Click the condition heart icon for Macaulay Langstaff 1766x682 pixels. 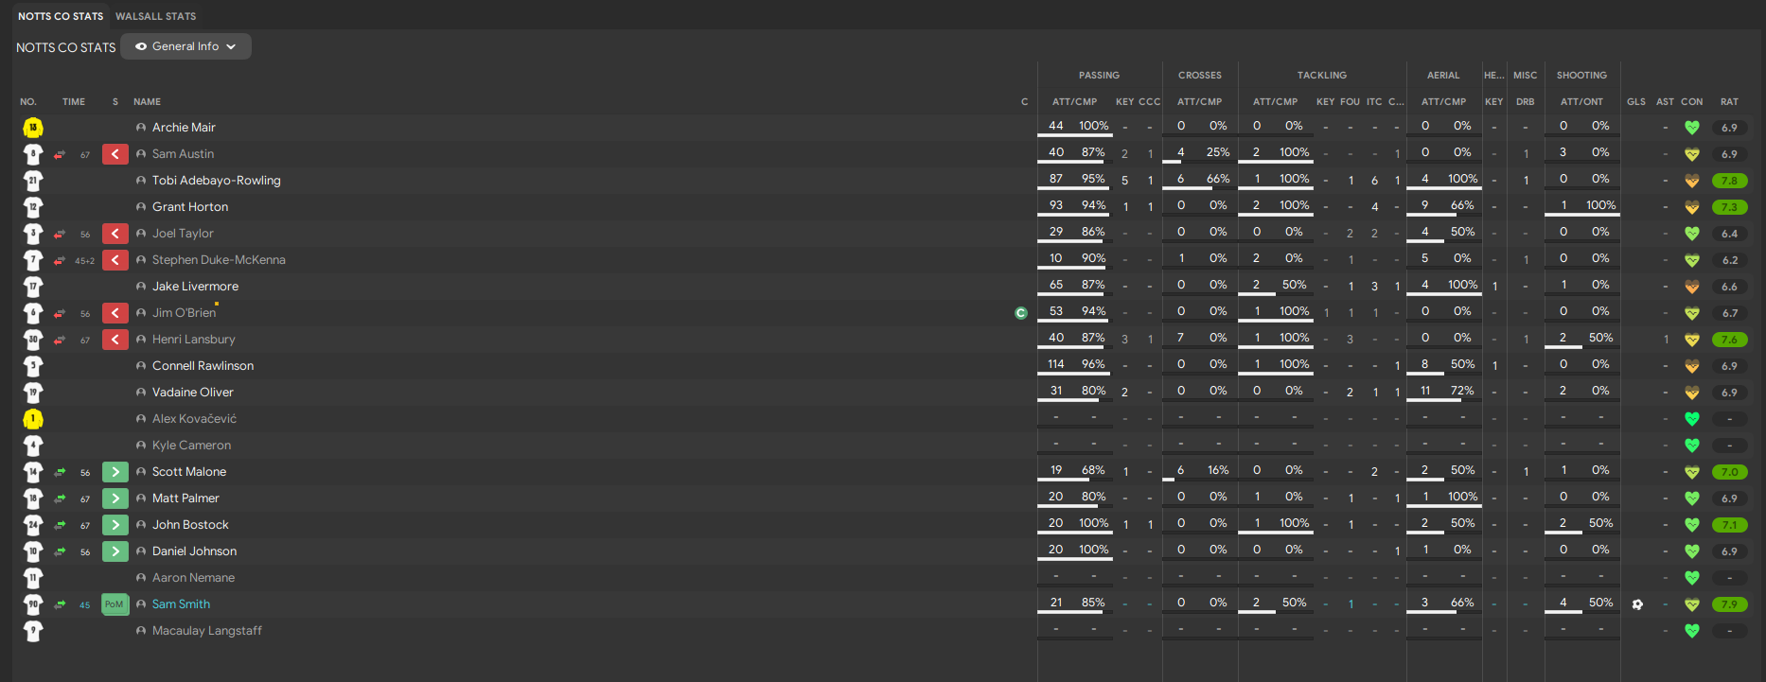[x=1692, y=631]
